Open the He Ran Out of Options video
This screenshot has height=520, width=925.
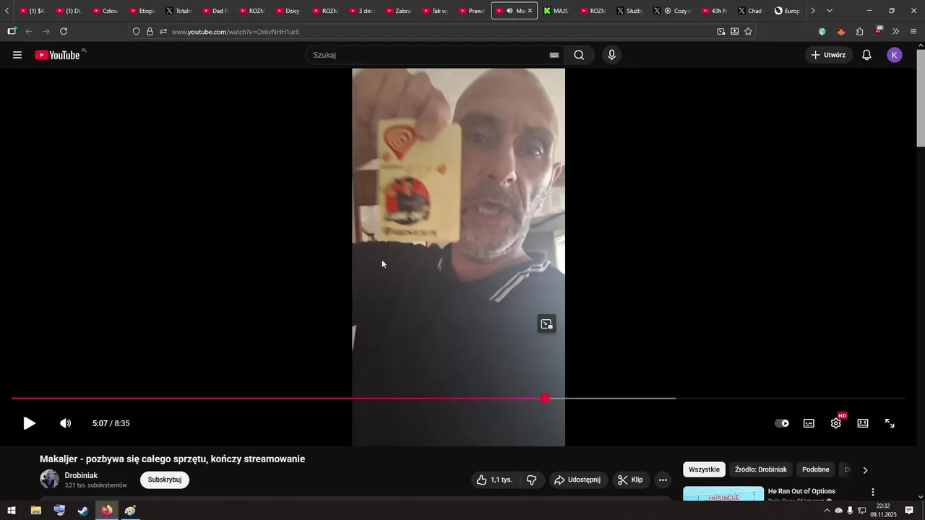click(x=801, y=491)
